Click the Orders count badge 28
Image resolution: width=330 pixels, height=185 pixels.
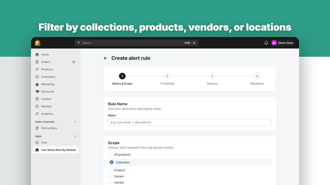point(73,62)
